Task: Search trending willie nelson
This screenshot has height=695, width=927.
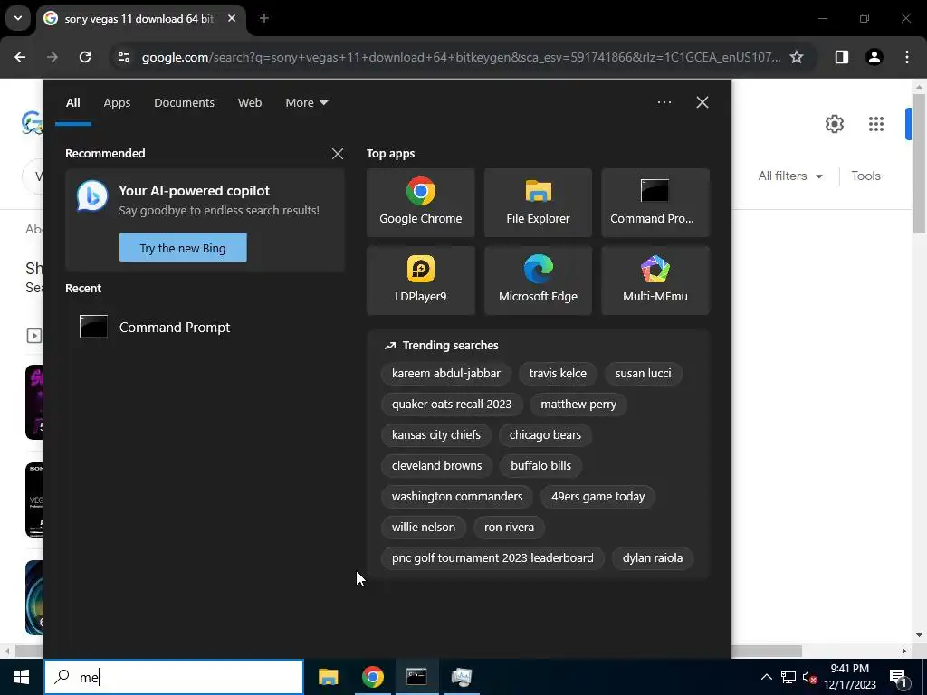Action: tap(424, 528)
